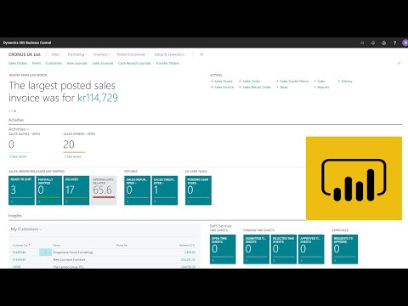
Task: Expand the Tasks action group
Action: (x=282, y=87)
